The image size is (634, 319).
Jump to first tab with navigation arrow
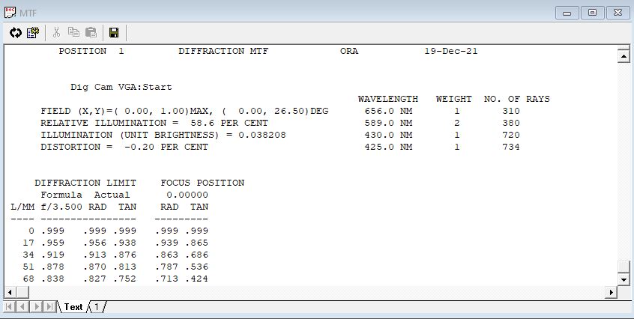coord(10,307)
